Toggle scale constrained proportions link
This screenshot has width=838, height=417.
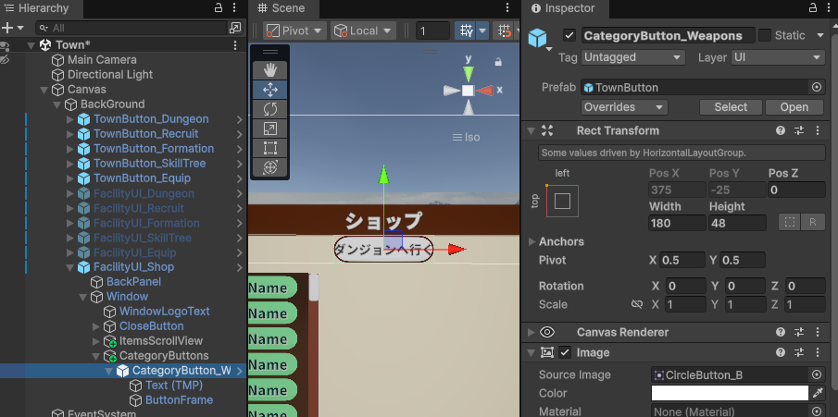(x=636, y=304)
